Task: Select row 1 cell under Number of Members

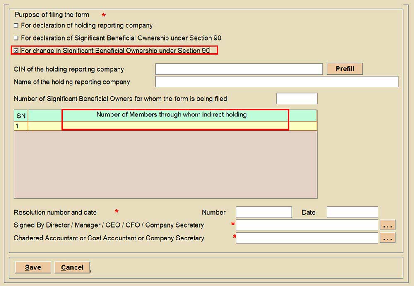Action: click(171, 126)
